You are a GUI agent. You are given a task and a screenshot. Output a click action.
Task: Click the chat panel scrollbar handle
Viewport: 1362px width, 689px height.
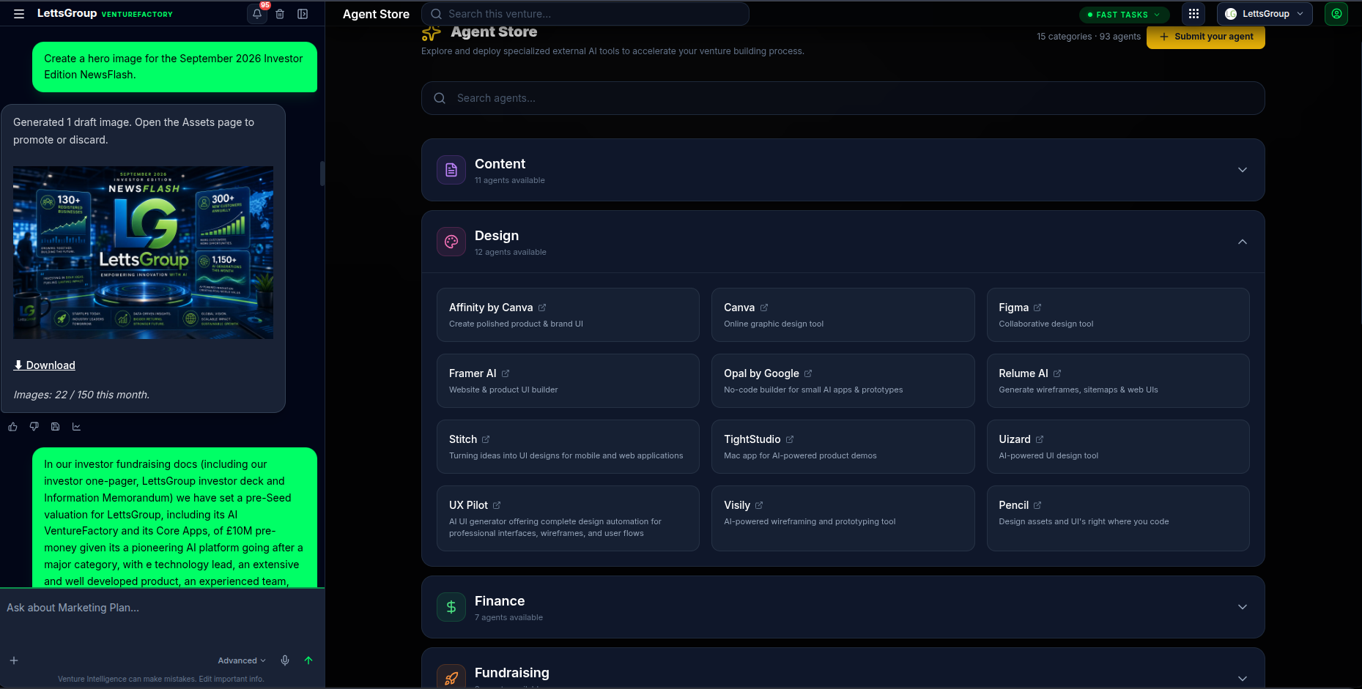[x=322, y=174]
